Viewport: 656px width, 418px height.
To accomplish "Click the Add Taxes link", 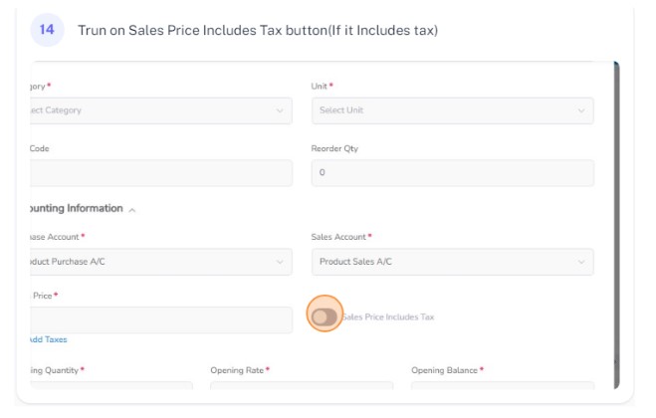I will pos(48,339).
